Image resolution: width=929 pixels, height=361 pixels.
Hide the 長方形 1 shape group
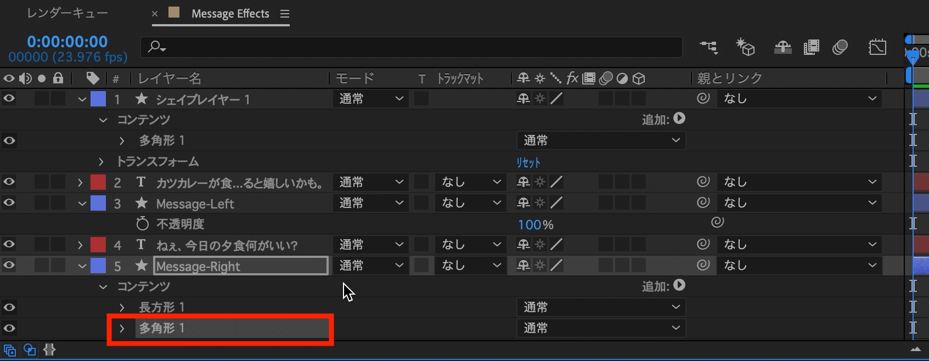click(9, 307)
